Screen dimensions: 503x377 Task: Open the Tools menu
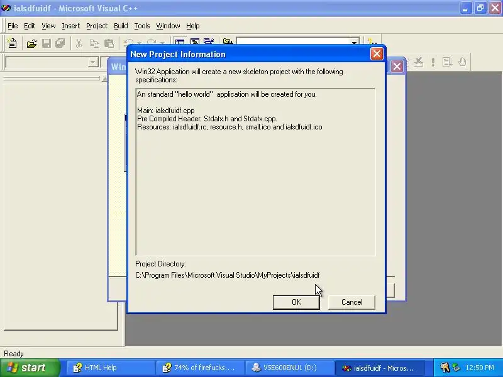pos(142,26)
